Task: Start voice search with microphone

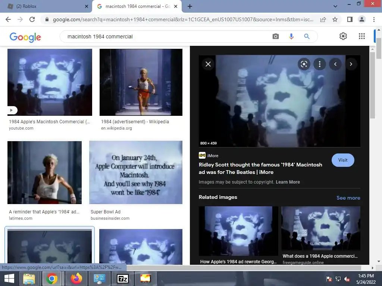Action: (x=291, y=36)
